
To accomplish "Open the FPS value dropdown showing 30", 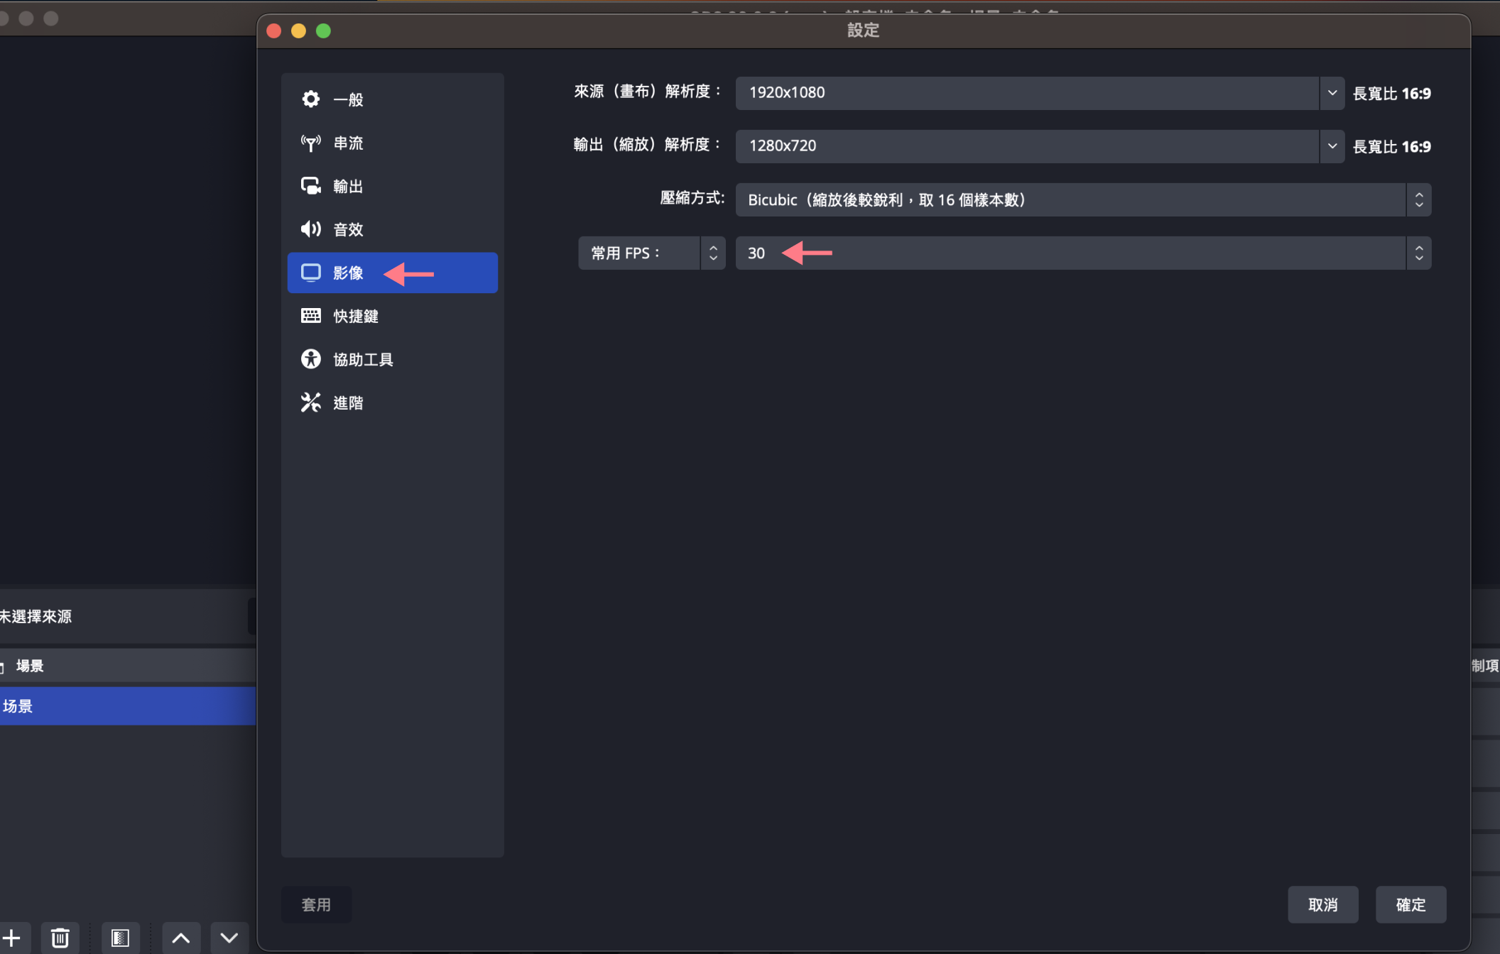I will tap(1082, 253).
